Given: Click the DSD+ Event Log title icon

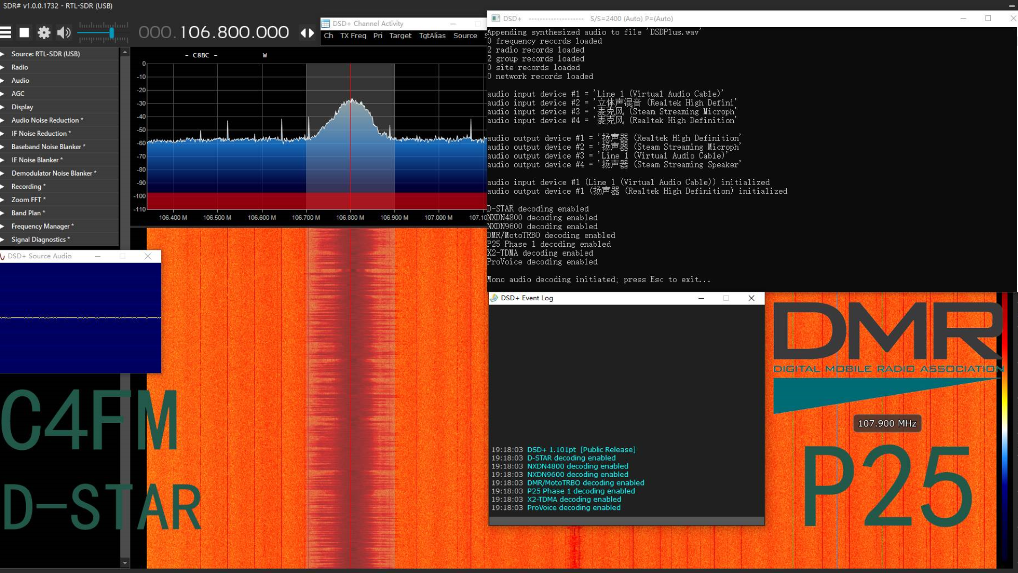Looking at the screenshot, I should 494,298.
